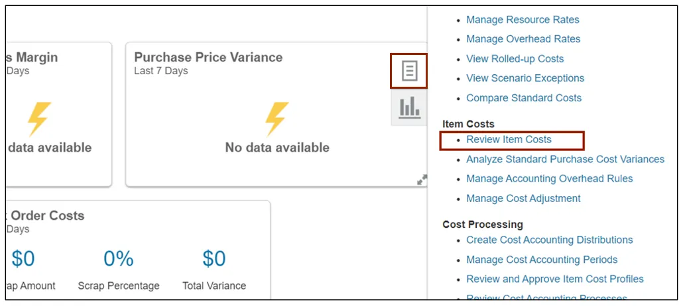
Task: Expand the Purchase Price Variance card
Action: pyautogui.click(x=421, y=179)
